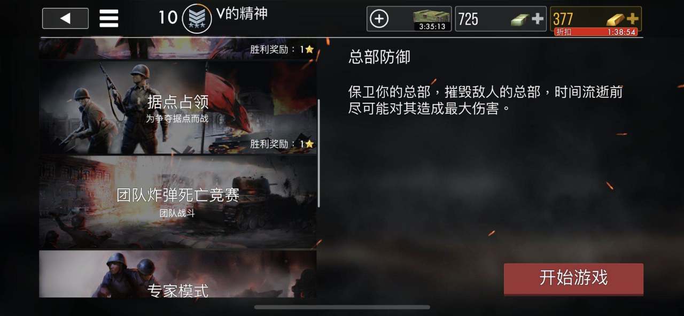684x316 pixels.
Task: Tap the silver cash bills icon
Action: [x=520, y=20]
